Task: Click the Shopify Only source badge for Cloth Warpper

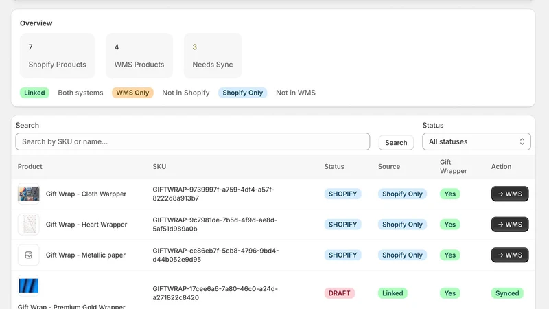Action: [x=402, y=194]
